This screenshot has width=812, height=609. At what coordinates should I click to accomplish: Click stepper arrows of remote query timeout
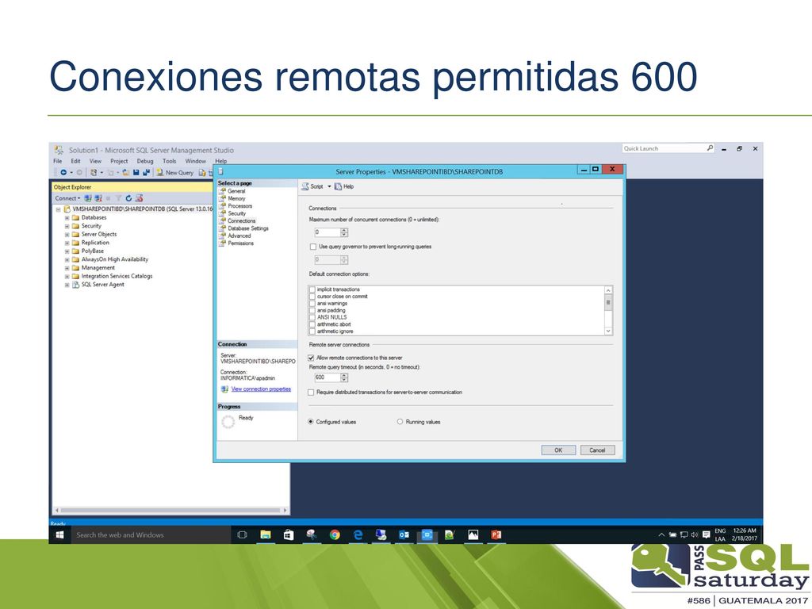click(x=344, y=377)
